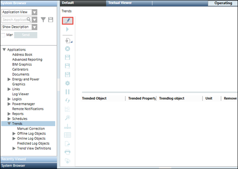
Task: Click the Send button
Action: 25,35
